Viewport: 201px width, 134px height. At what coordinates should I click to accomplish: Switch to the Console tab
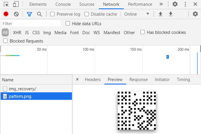click(63, 4)
